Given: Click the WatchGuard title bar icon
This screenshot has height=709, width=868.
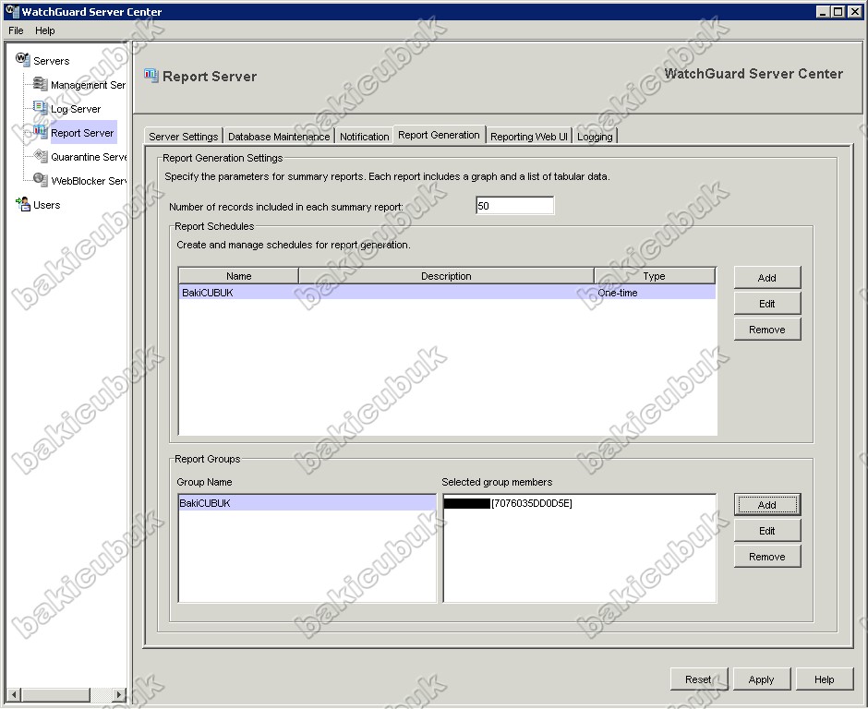Looking at the screenshot, I should pyautogui.click(x=12, y=10).
